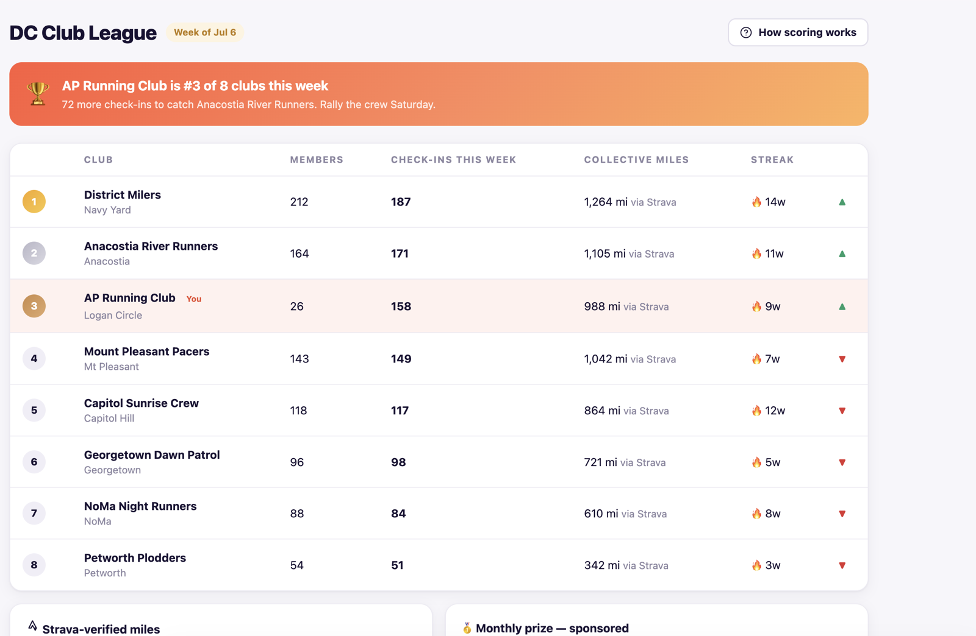
Task: Click Petworth Plodders streak flame icon
Action: (756, 565)
